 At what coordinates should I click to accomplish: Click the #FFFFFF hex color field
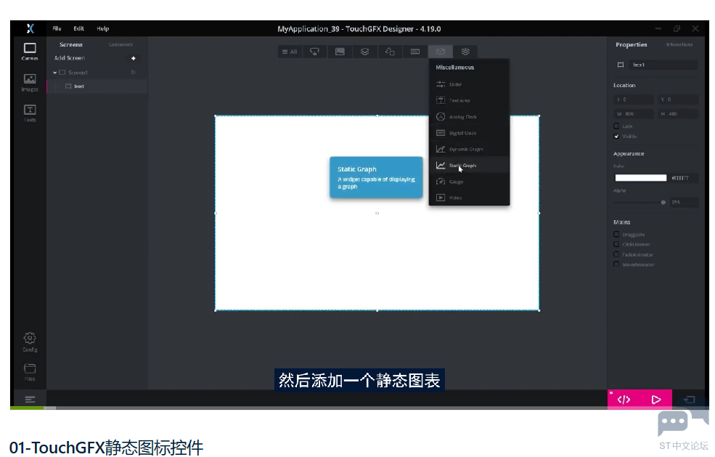(x=683, y=178)
